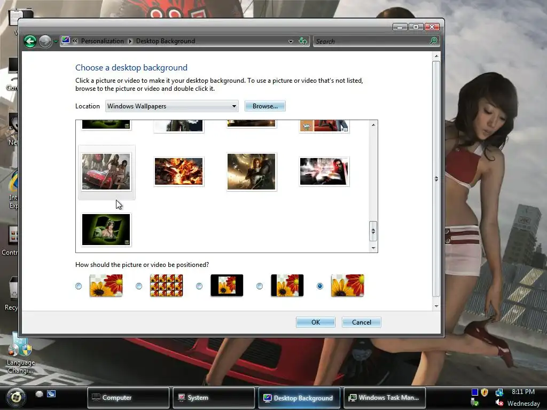Navigate to Personalization breadcrumb
The width and height of the screenshot is (547, 410).
(x=103, y=41)
